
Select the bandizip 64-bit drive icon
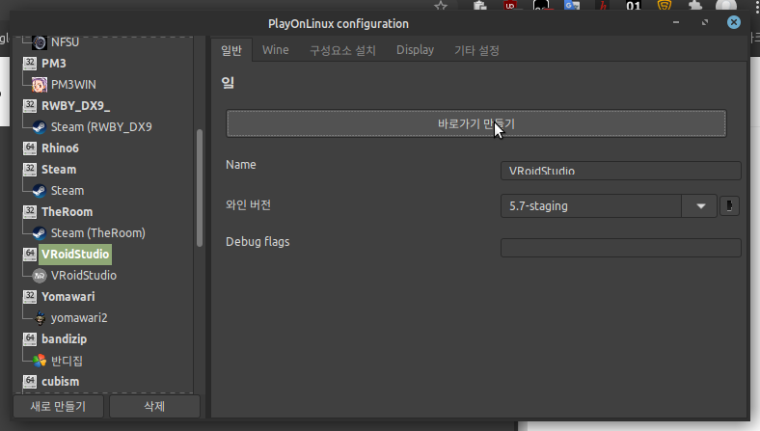(x=30, y=338)
